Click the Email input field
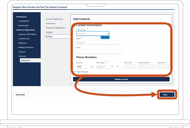The image size is (190, 128). point(99,51)
